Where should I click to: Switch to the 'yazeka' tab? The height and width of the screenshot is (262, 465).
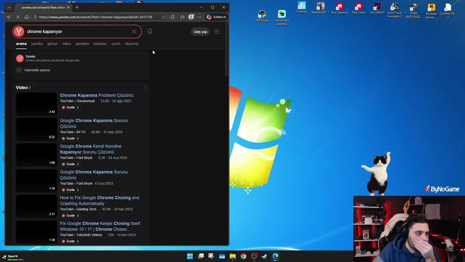[37, 44]
